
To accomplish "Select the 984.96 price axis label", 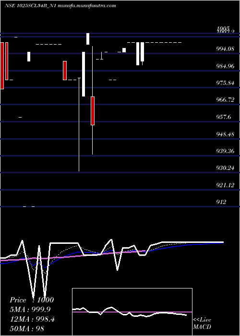I will point(225,66).
